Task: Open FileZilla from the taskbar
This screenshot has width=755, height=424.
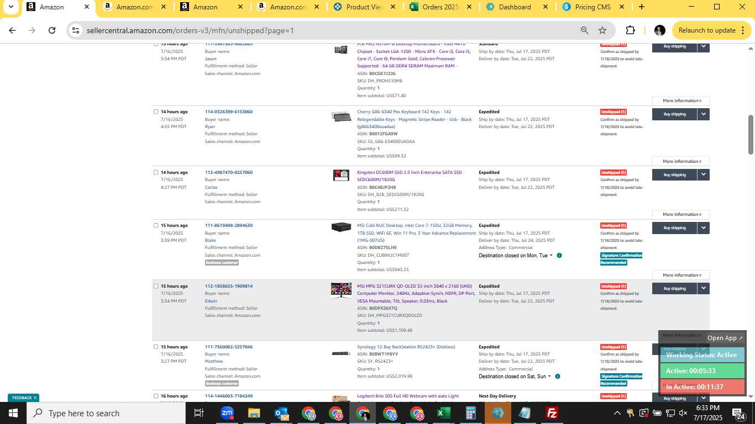Action: (x=552, y=413)
